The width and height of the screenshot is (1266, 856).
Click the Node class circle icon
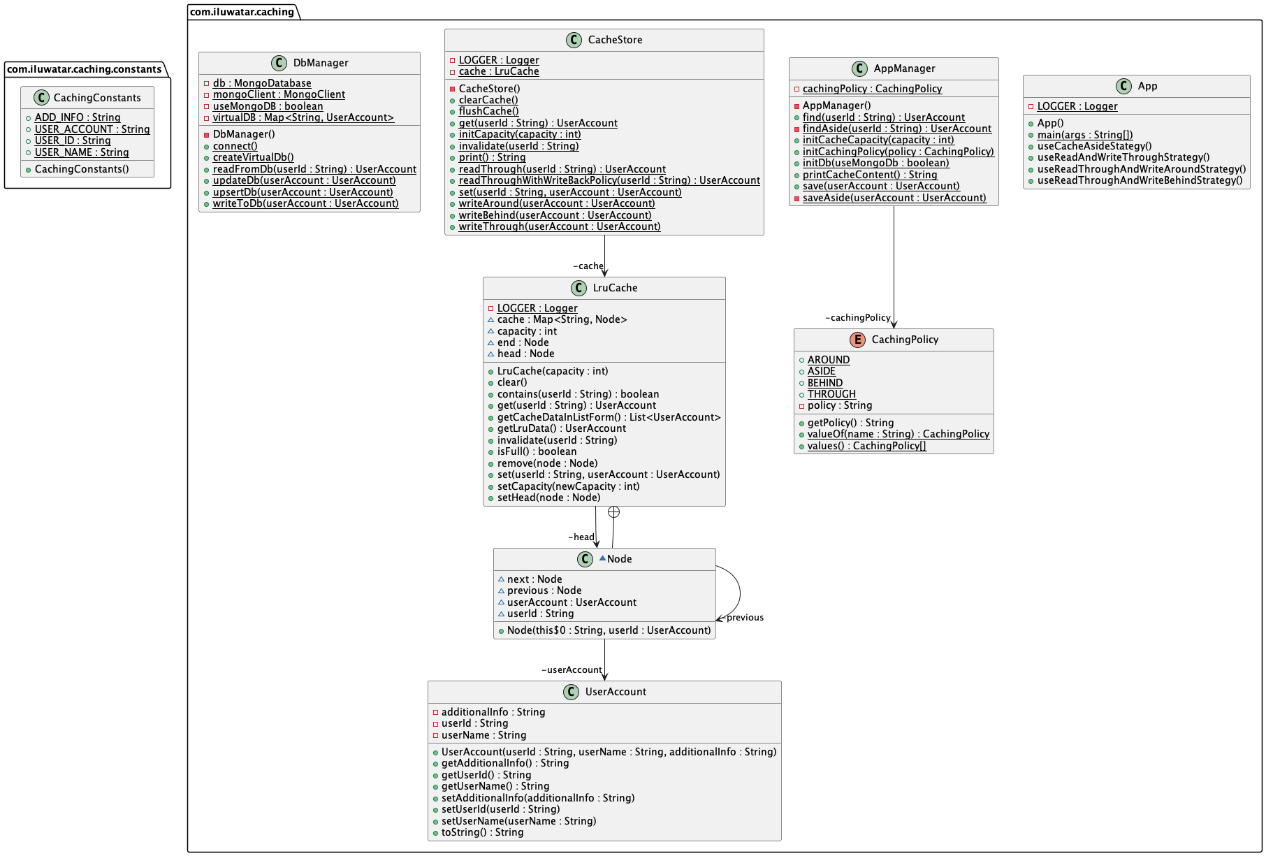point(585,559)
